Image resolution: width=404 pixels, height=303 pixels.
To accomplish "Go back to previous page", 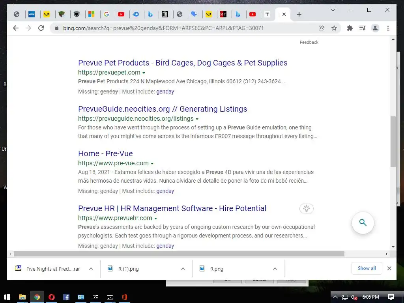I will pyautogui.click(x=16, y=28).
